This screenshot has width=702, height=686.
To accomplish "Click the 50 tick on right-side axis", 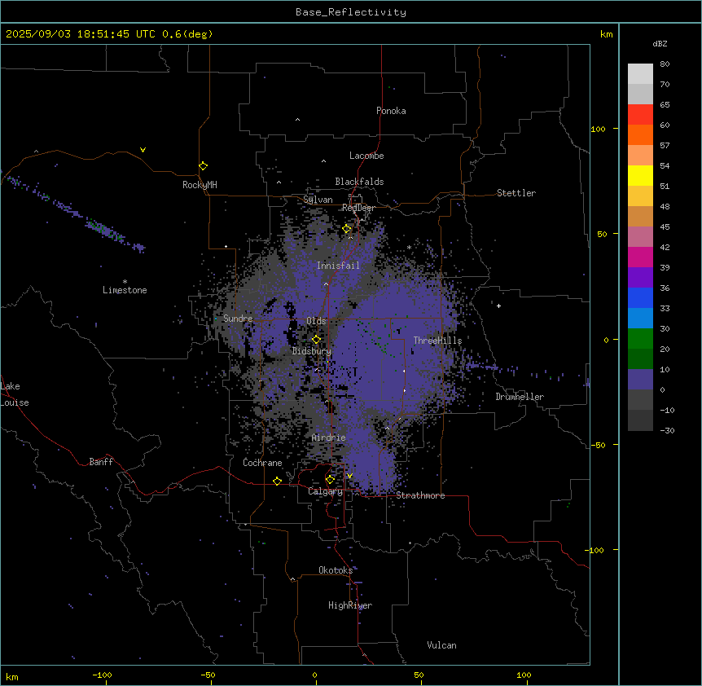I will (x=602, y=234).
